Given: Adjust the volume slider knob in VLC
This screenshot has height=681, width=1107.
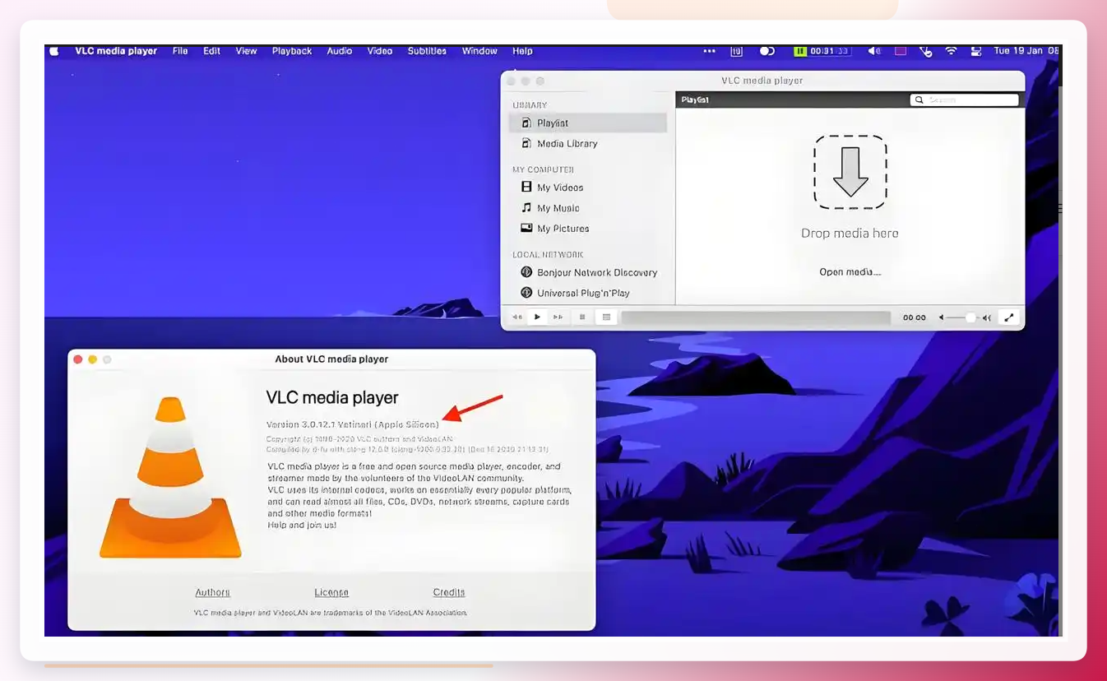Looking at the screenshot, I should pyautogui.click(x=970, y=317).
